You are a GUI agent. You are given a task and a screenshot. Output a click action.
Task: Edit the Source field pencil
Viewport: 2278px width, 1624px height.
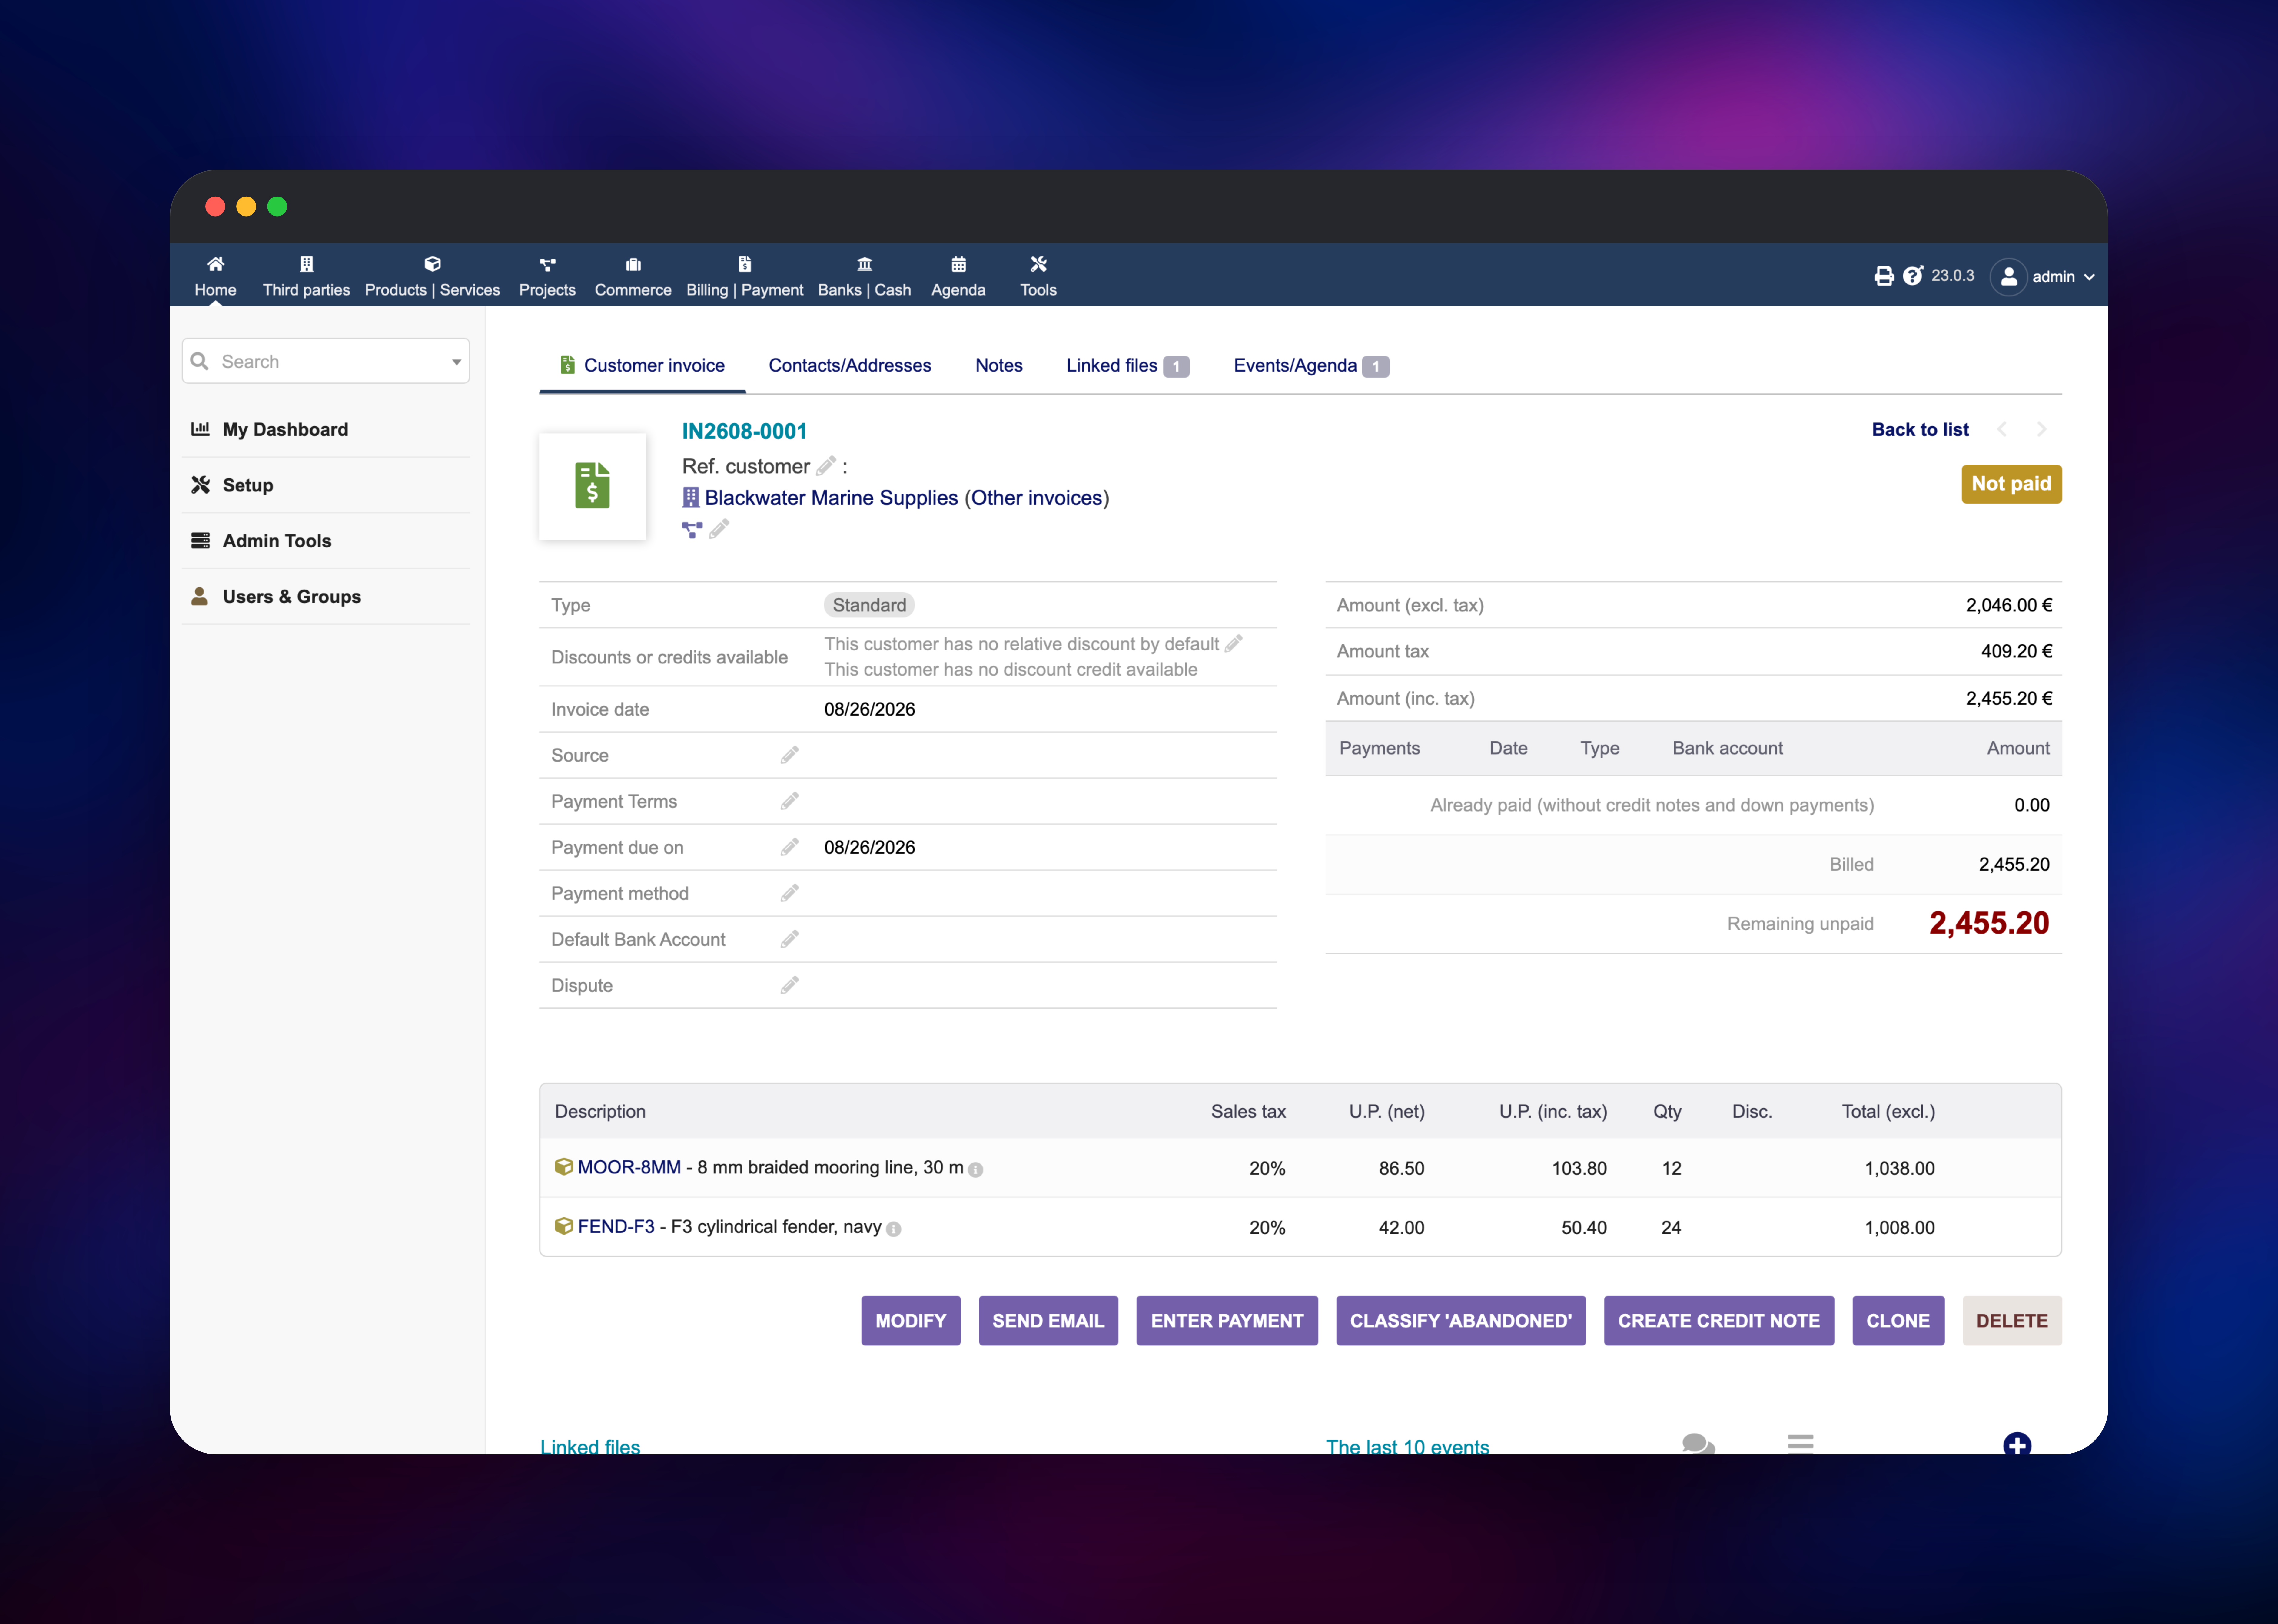click(x=789, y=755)
